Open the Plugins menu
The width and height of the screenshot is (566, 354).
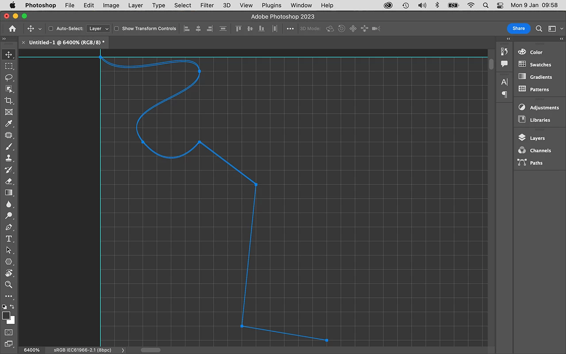tap(272, 5)
